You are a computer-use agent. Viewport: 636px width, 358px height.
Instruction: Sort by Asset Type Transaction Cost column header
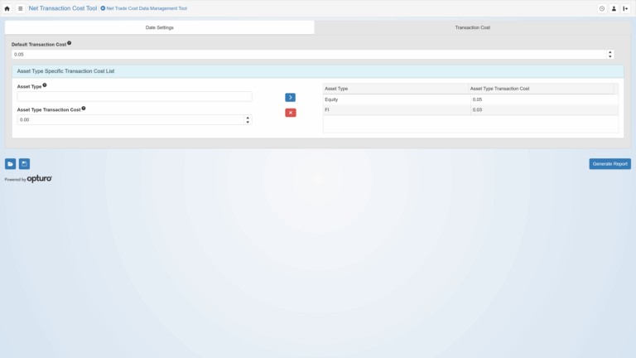click(x=540, y=89)
